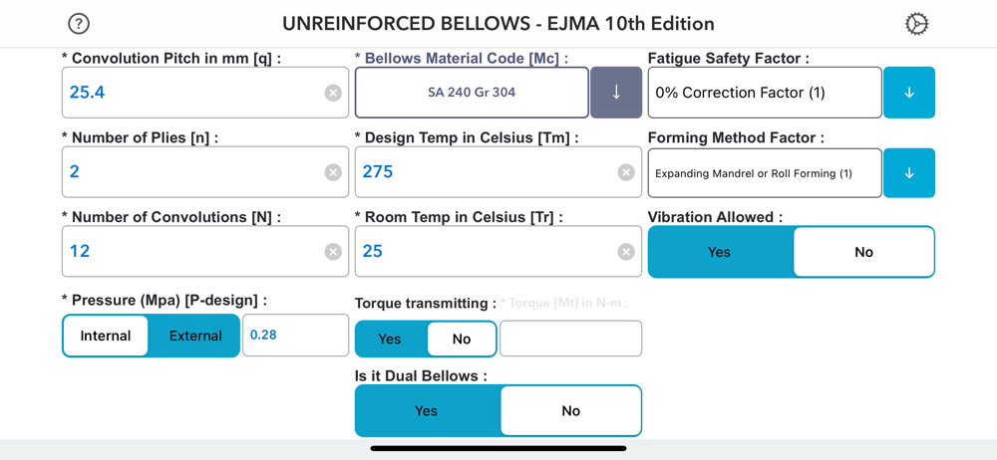Screen dimensions: 997x460
Task: Open the settings gear icon
Action: point(916,24)
